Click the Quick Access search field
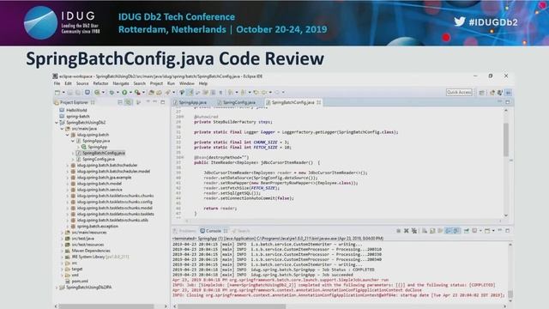This screenshot has width=549, height=309. (459, 92)
